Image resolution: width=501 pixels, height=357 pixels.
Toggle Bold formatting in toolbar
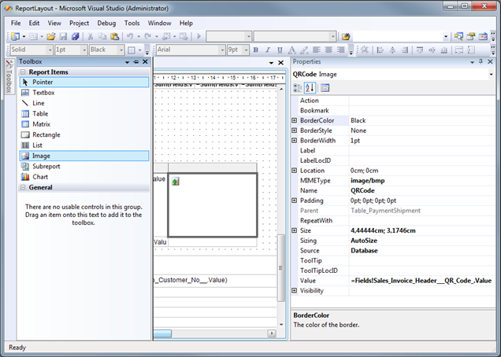(258, 50)
